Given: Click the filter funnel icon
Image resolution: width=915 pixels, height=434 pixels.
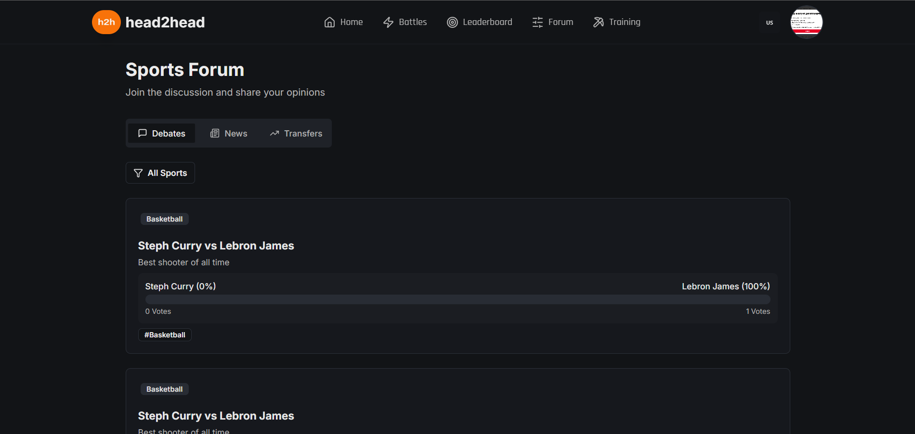Looking at the screenshot, I should tap(138, 173).
